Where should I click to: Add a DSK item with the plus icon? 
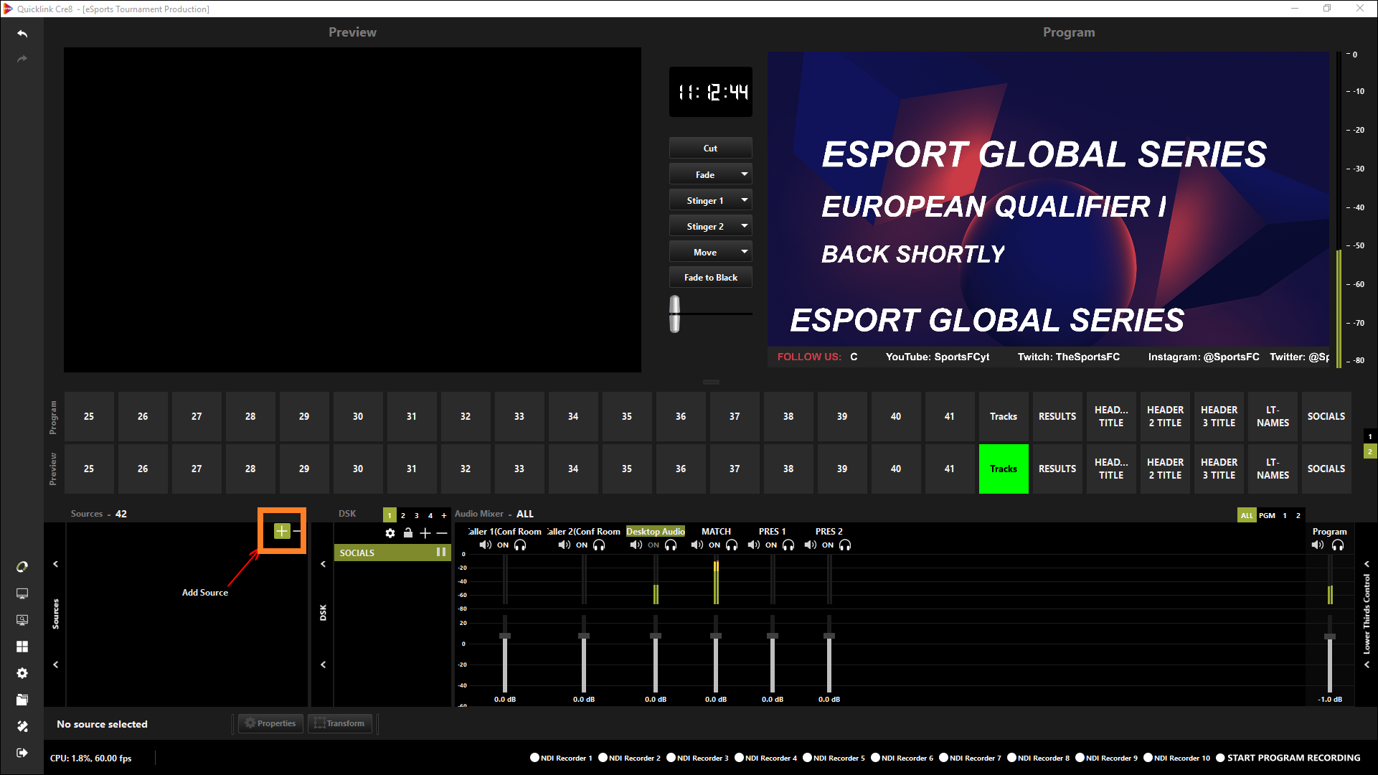click(x=425, y=533)
